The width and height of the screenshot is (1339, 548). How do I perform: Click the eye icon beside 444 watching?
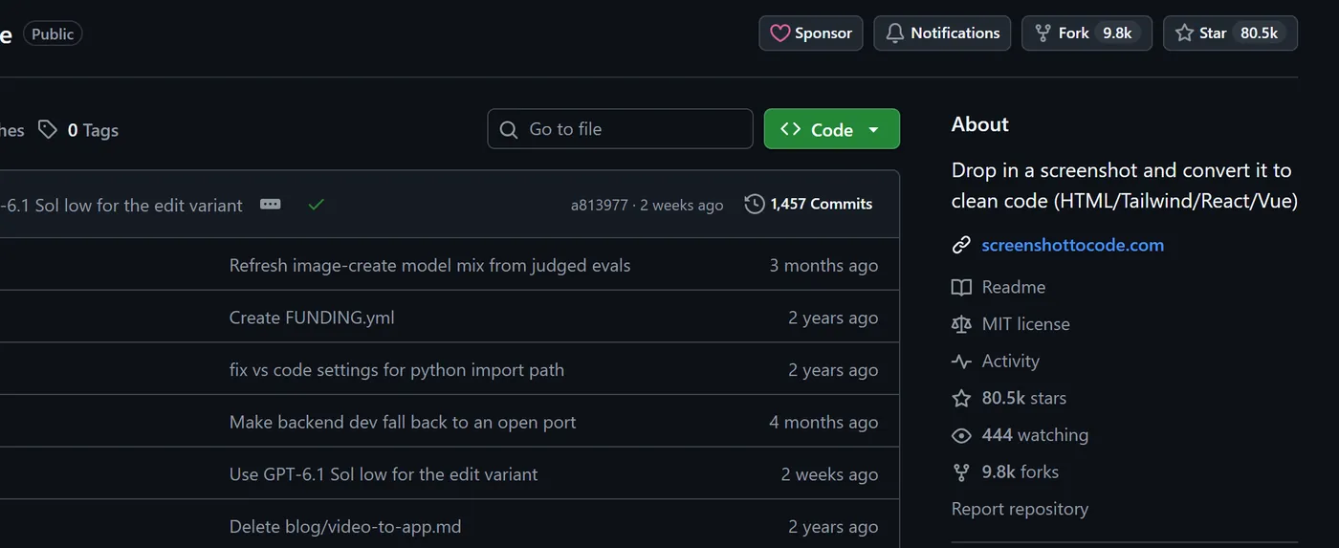(x=961, y=435)
